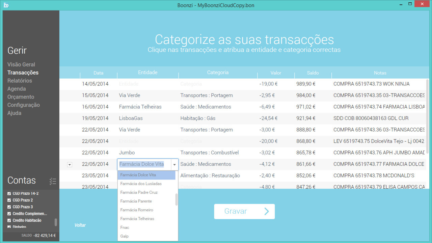
Task: Click the entity dropdown list scrollbar thumb
Action: [x=177, y=199]
